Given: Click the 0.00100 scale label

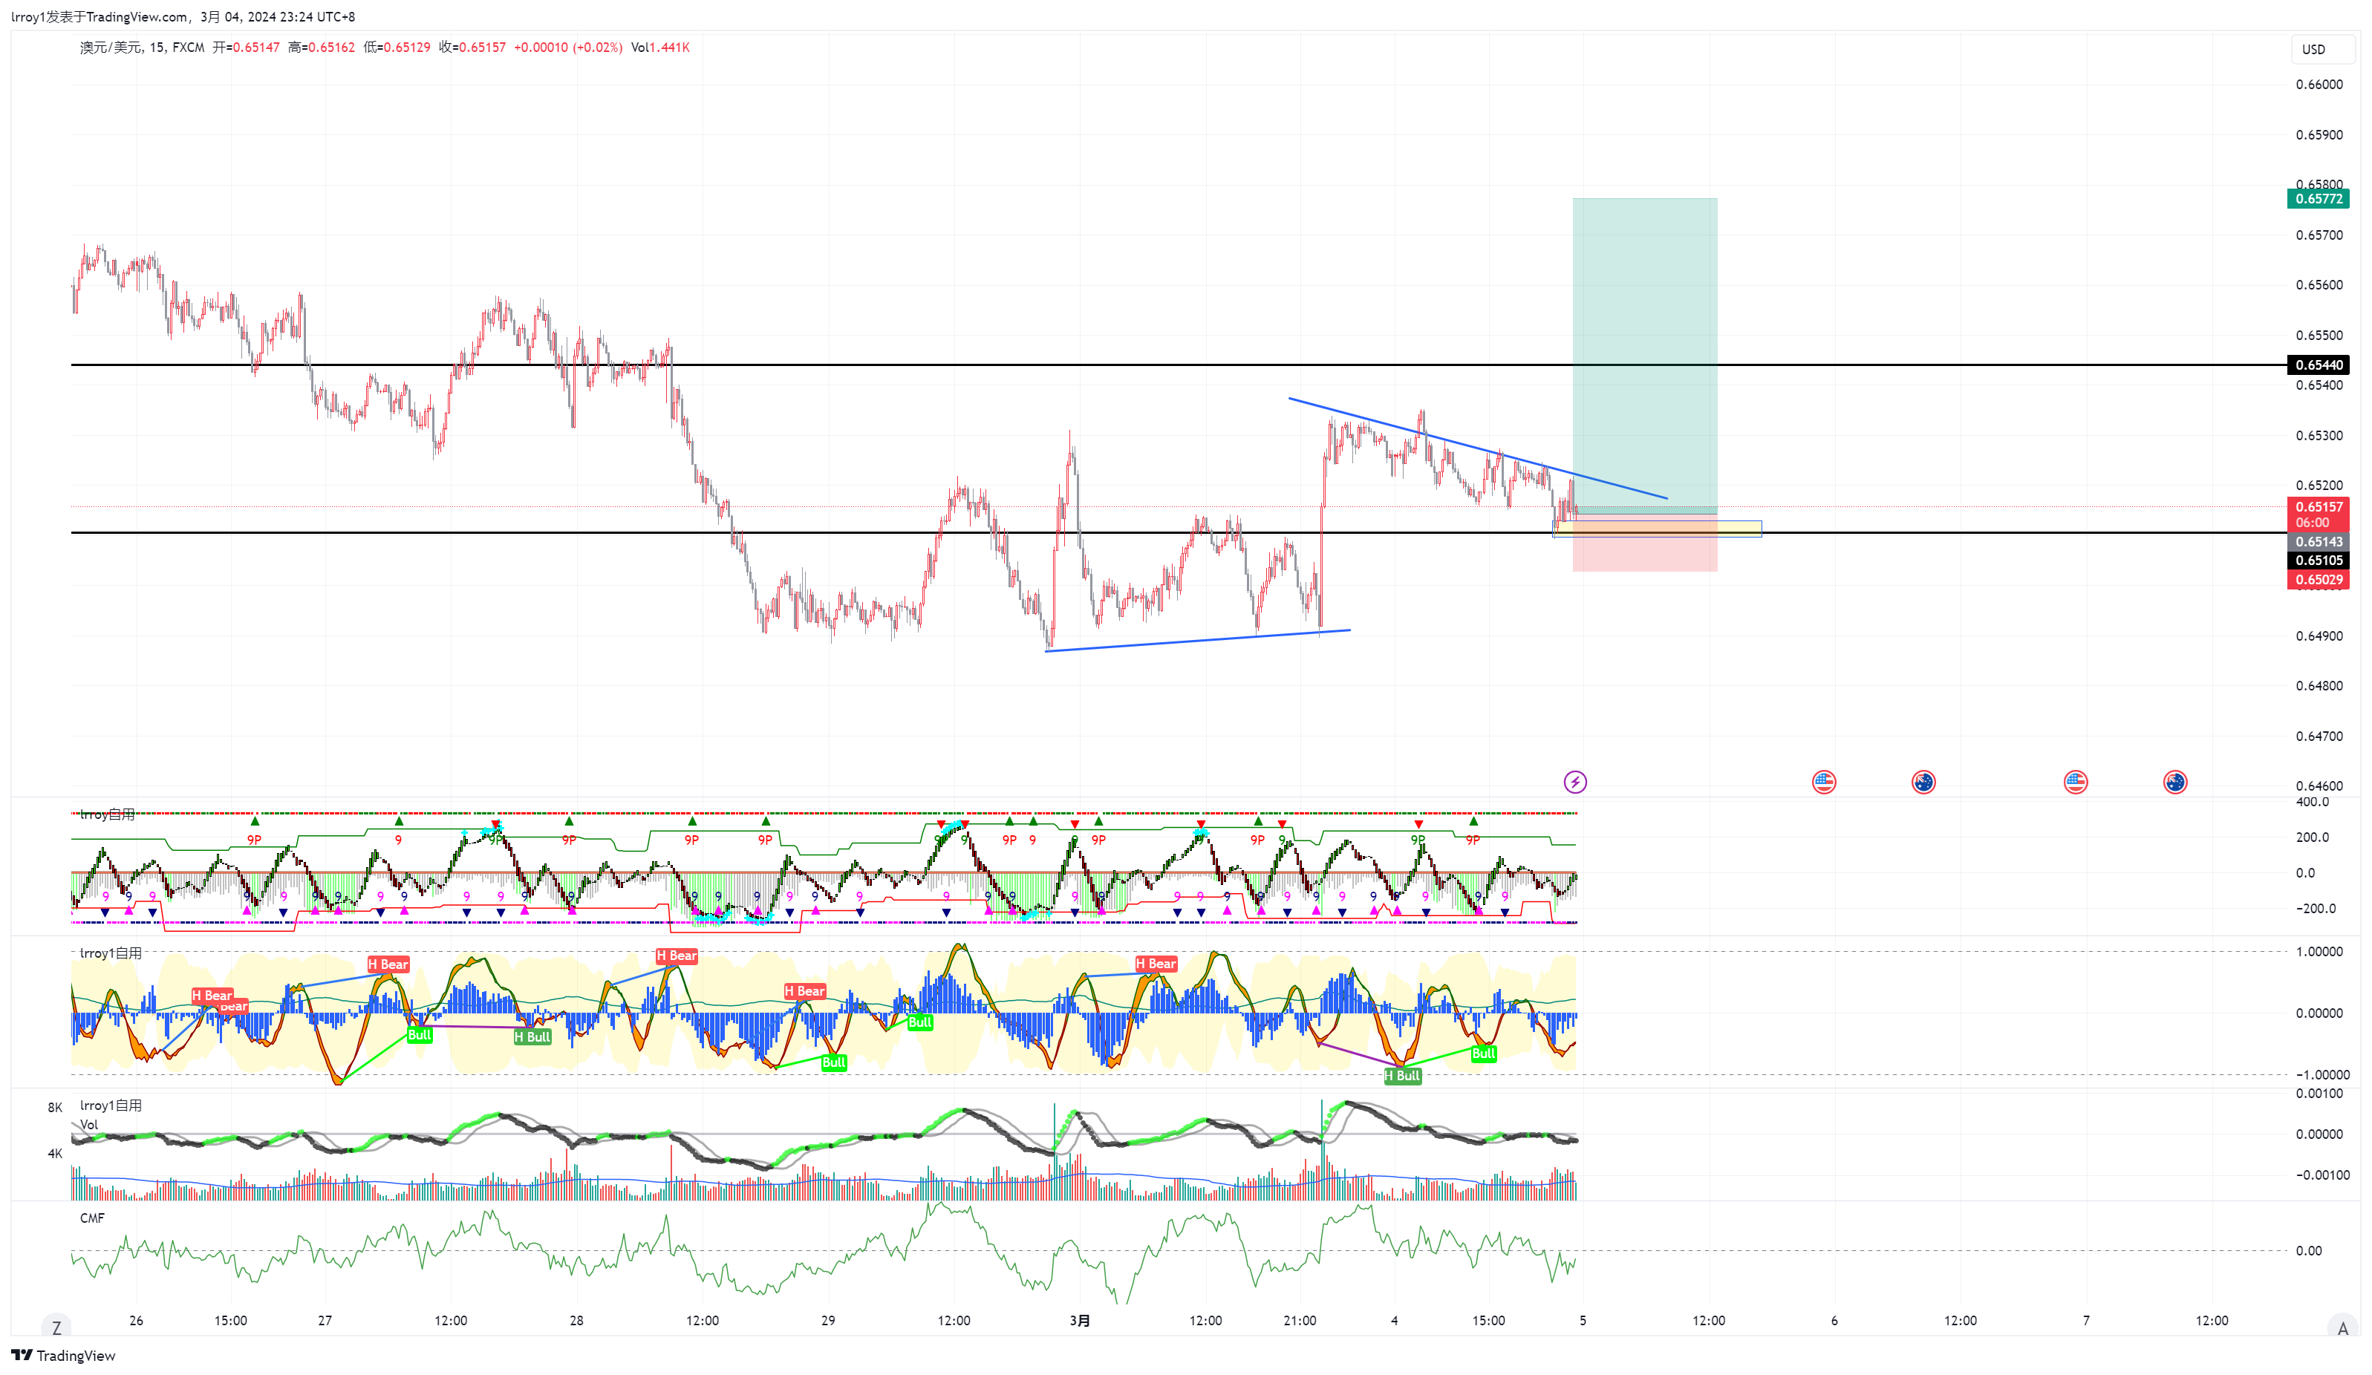Looking at the screenshot, I should 2319,1094.
